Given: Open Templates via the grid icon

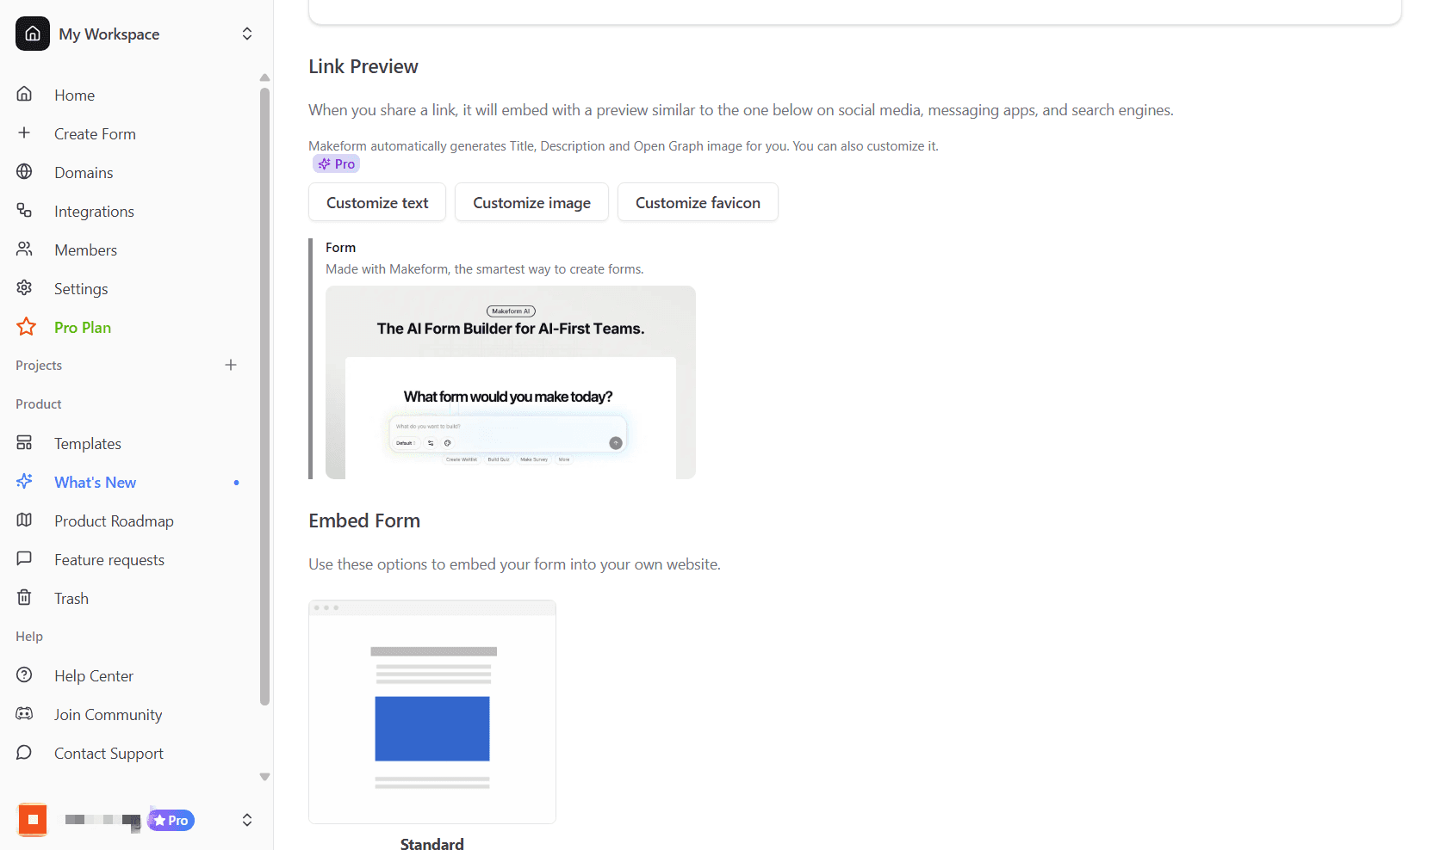Looking at the screenshot, I should (x=24, y=442).
